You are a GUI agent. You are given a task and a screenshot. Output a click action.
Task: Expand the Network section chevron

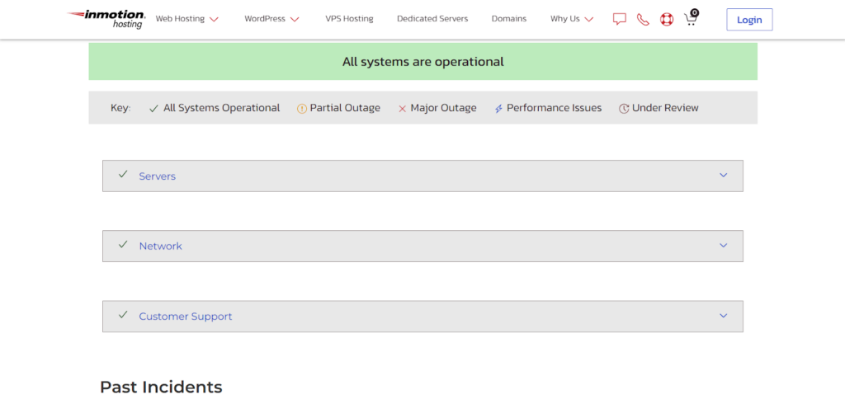tap(723, 246)
